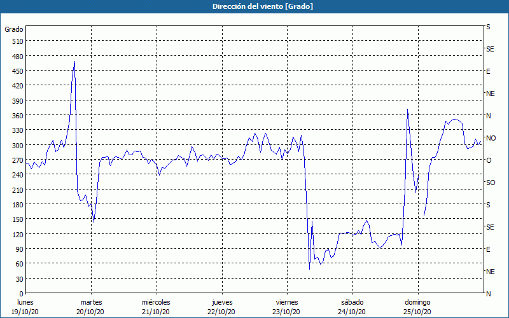Viewport: 509px width, 318px height.
Task: Click the date 19/10/20
Action: [25, 312]
